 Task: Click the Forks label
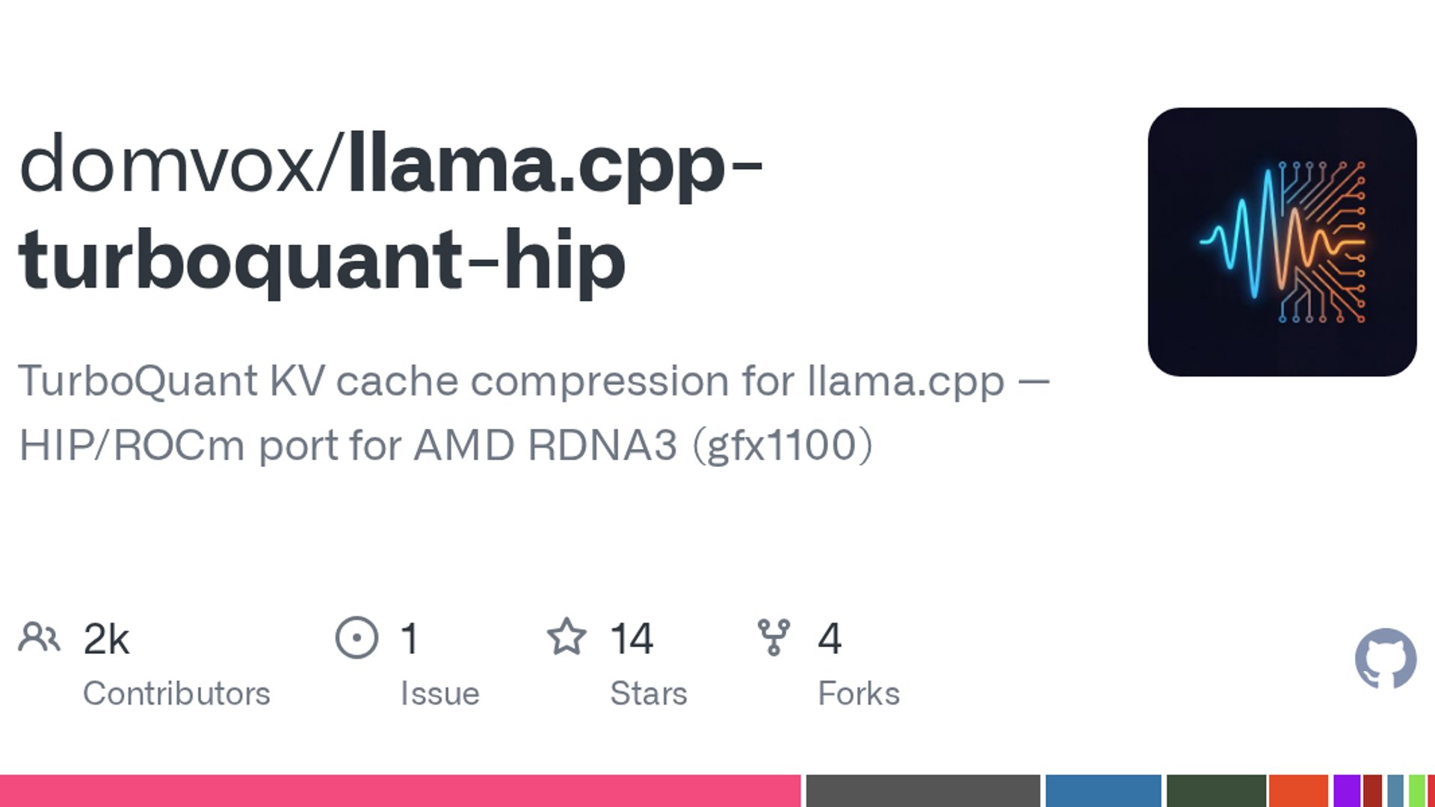pyautogui.click(x=859, y=693)
